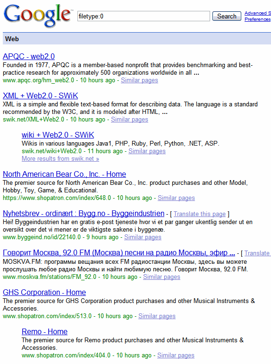Click the green URL www.moskva.fm/stations/FM_92.0
The image size is (271, 364).
[50, 277]
